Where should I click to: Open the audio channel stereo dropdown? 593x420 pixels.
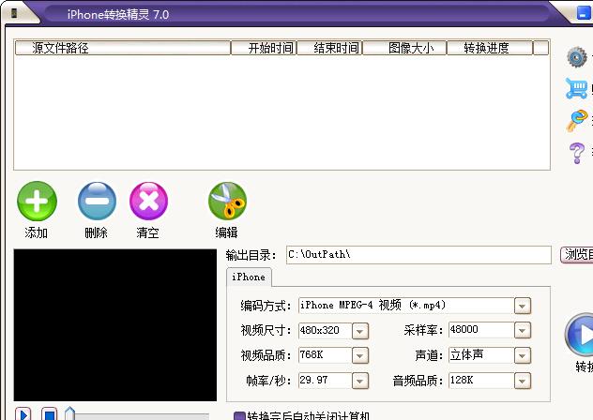523,356
